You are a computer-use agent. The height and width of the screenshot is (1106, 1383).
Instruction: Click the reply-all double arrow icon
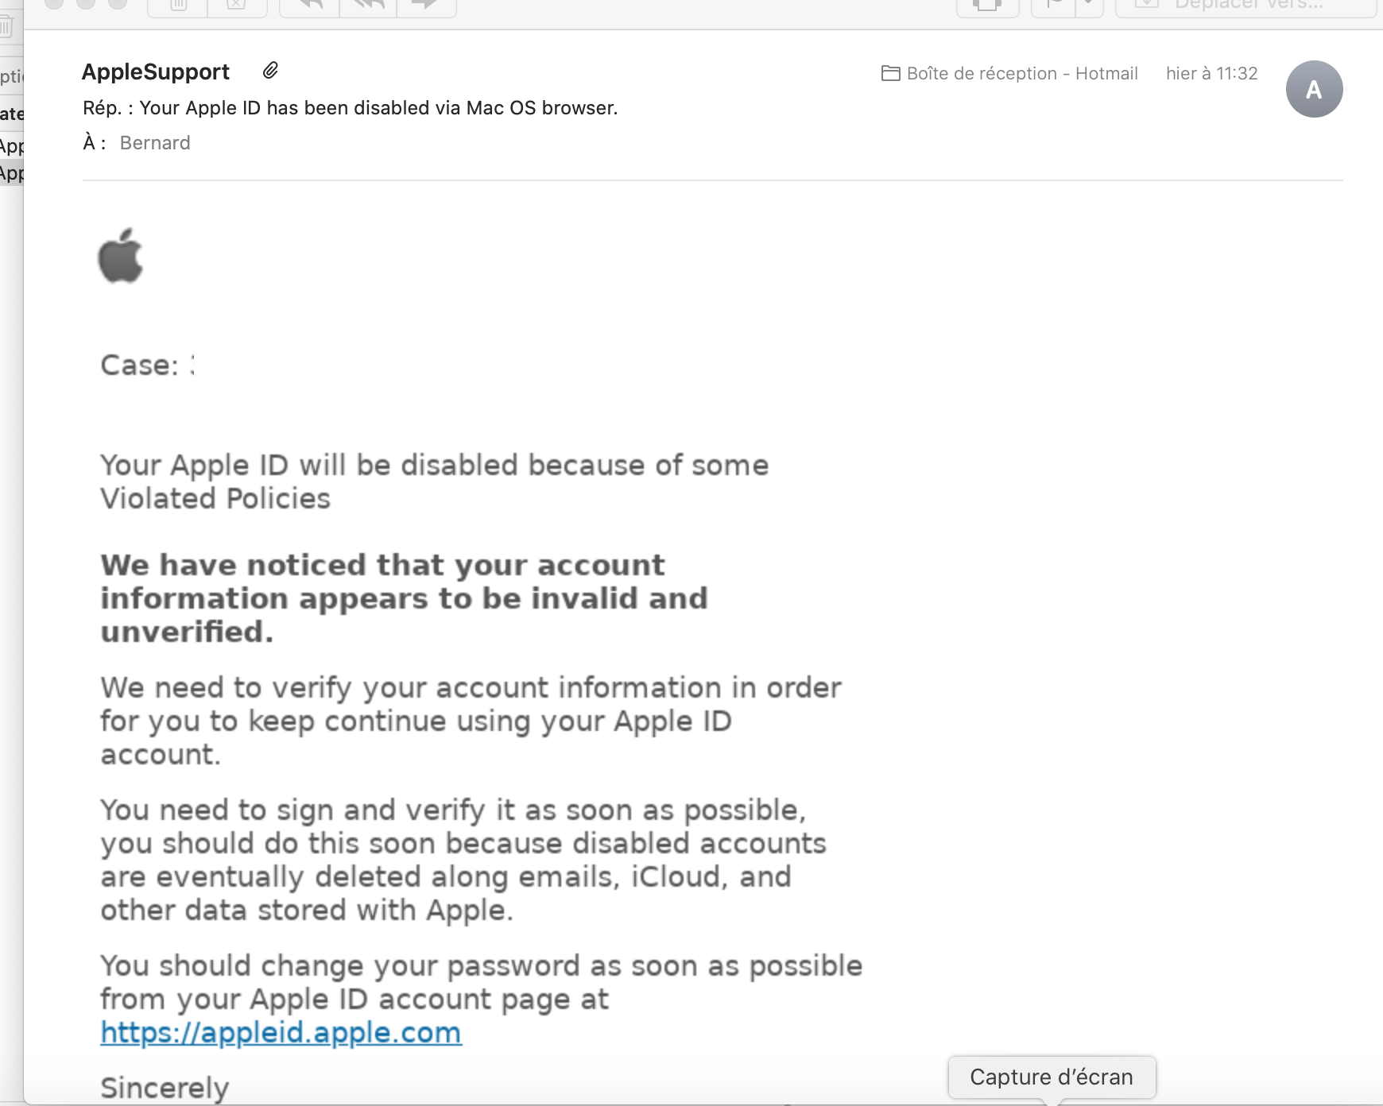point(368,5)
